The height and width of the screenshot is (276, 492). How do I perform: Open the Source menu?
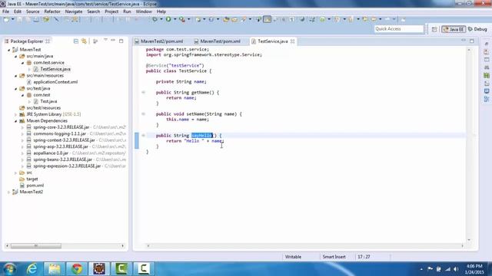click(32, 11)
